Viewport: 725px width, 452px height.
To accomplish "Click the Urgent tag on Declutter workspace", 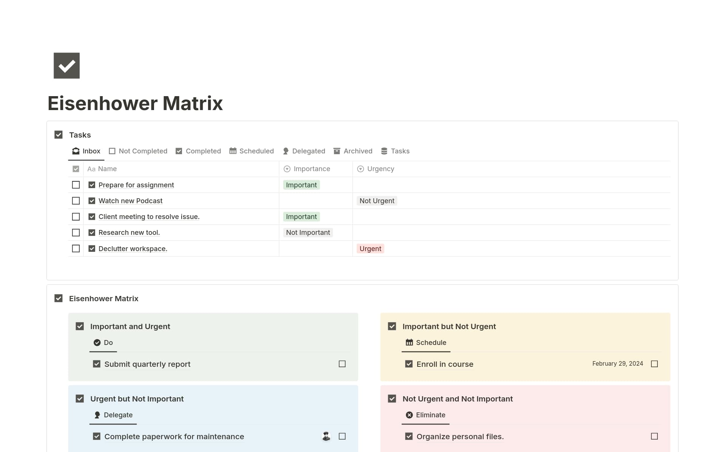I will coord(370,249).
